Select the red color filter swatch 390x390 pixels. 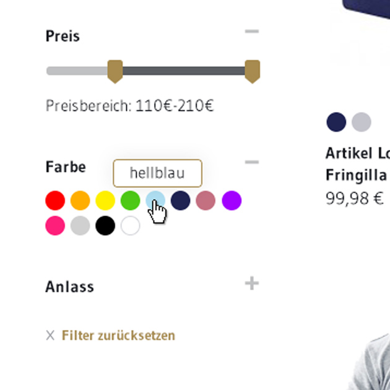click(55, 201)
